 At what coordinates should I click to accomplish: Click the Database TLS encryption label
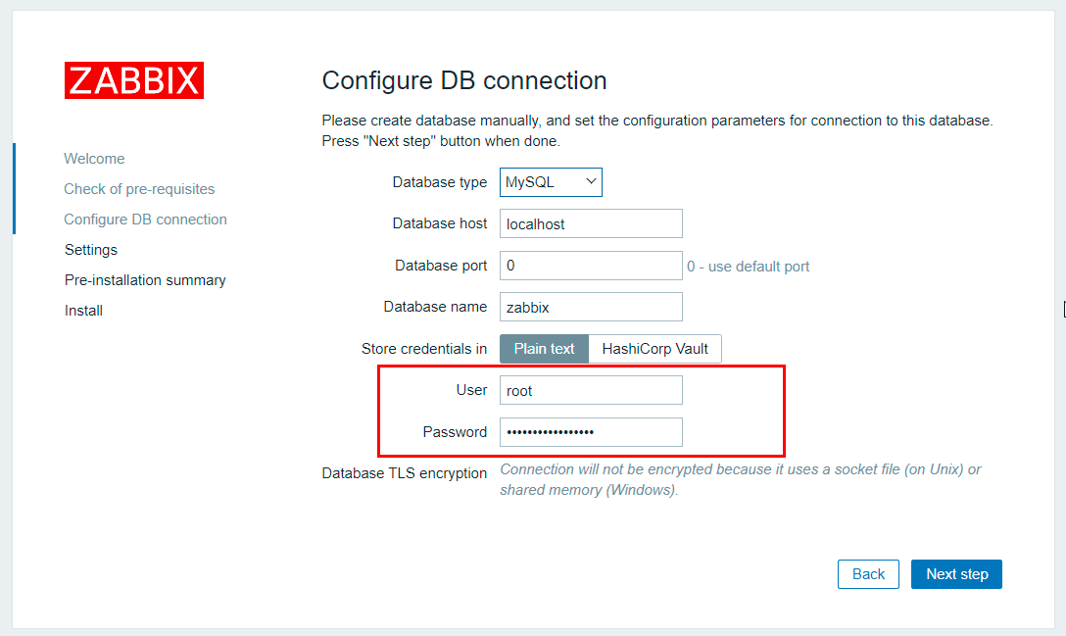405,473
